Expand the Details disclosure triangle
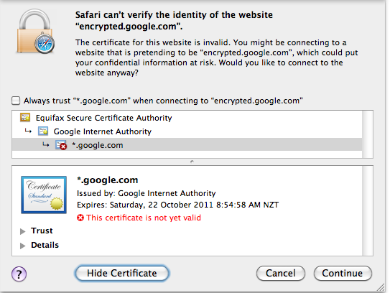390x293 pixels. click(x=23, y=246)
